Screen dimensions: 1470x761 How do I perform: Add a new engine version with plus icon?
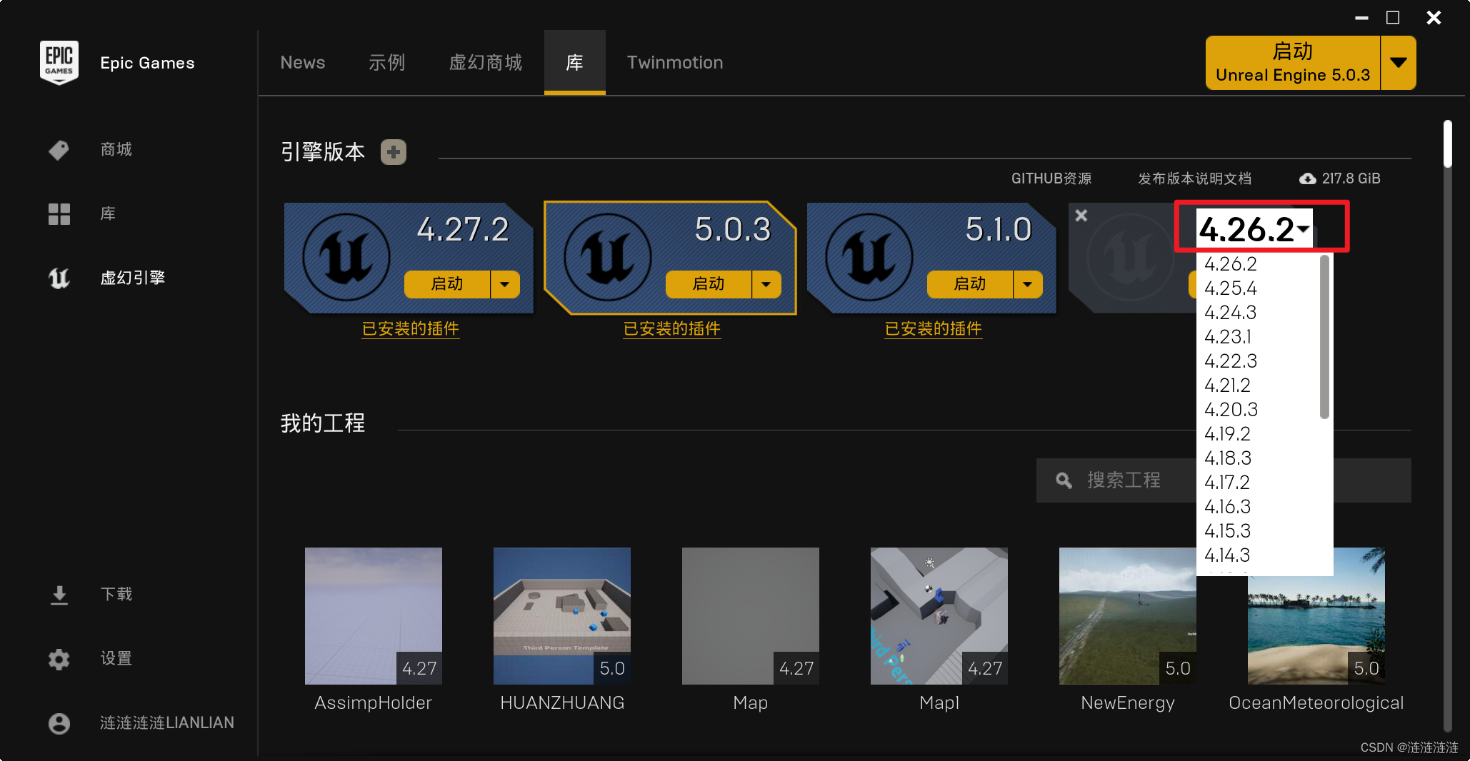point(393,152)
